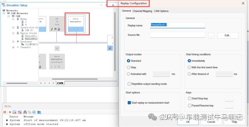Click the red X delete icon in Write toolbar
This screenshot has height=127, width=249.
coord(10,112)
